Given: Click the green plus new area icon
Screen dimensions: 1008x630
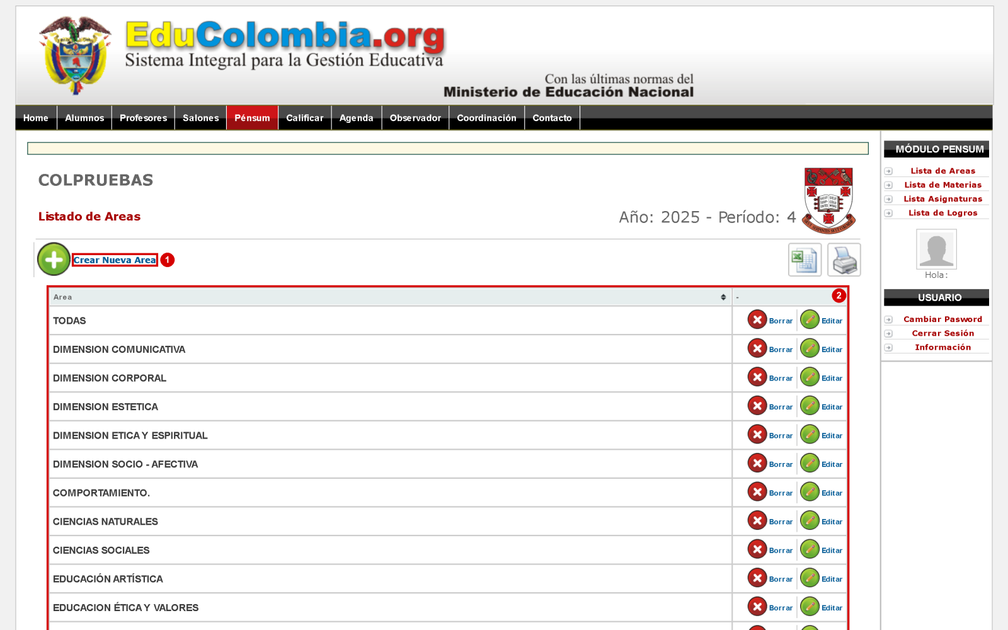Looking at the screenshot, I should tap(54, 260).
